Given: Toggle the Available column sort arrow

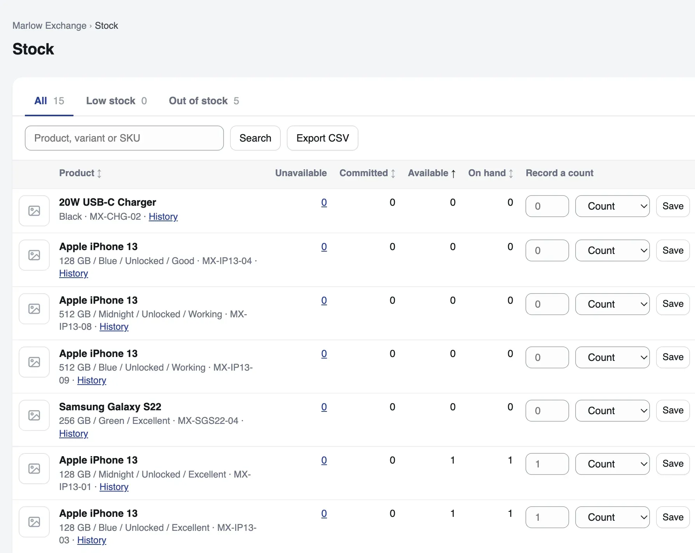Looking at the screenshot, I should pyautogui.click(x=453, y=173).
